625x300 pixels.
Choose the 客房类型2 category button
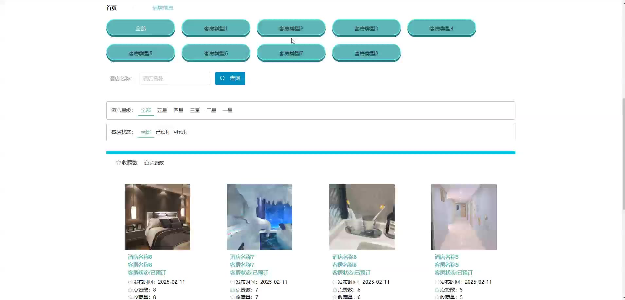291,28
